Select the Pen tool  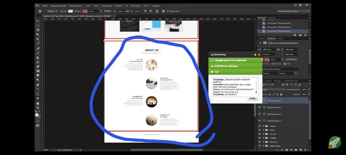pyautogui.click(x=37, y=85)
